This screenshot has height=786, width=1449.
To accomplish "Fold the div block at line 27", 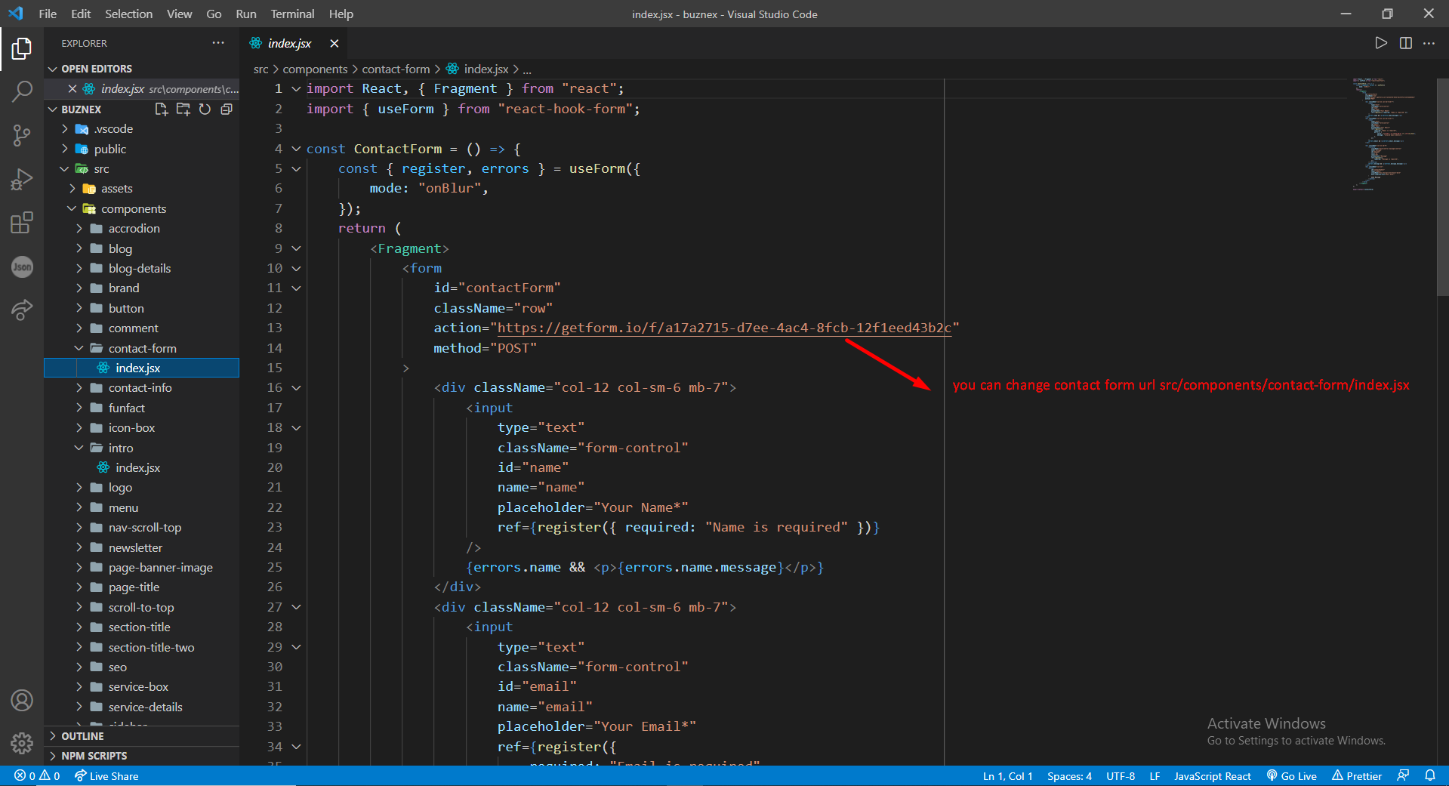I will point(296,607).
